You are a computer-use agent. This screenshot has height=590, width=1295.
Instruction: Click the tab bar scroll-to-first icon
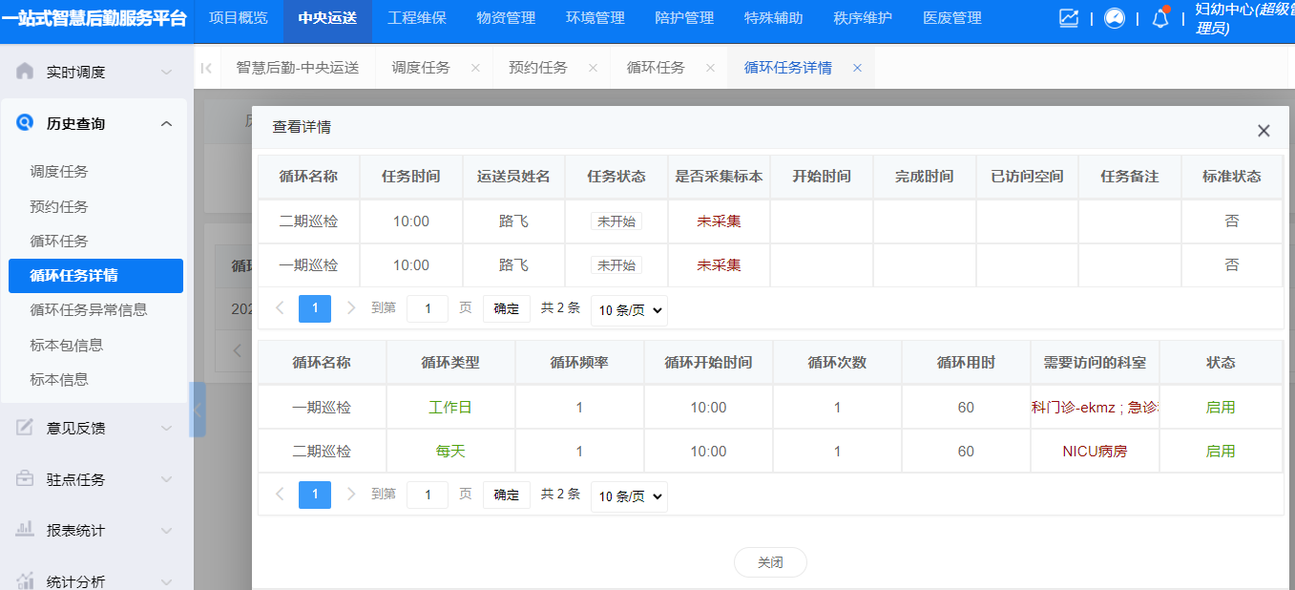[x=206, y=68]
